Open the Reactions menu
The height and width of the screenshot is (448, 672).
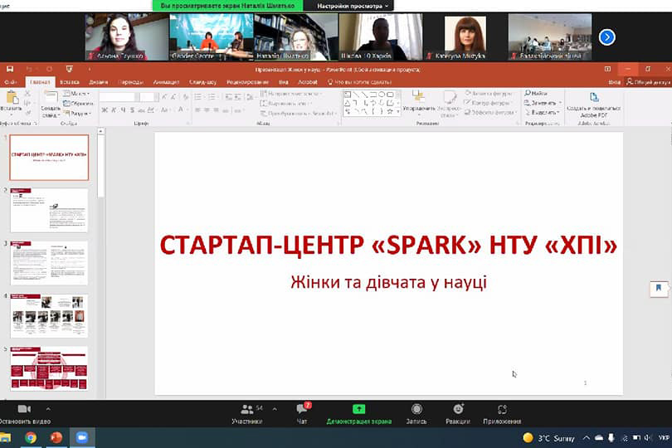pyautogui.click(x=458, y=409)
